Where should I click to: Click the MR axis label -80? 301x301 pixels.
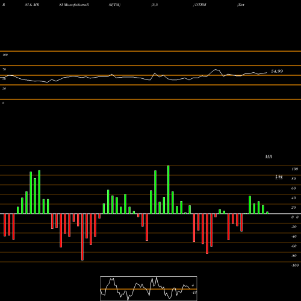294,256
